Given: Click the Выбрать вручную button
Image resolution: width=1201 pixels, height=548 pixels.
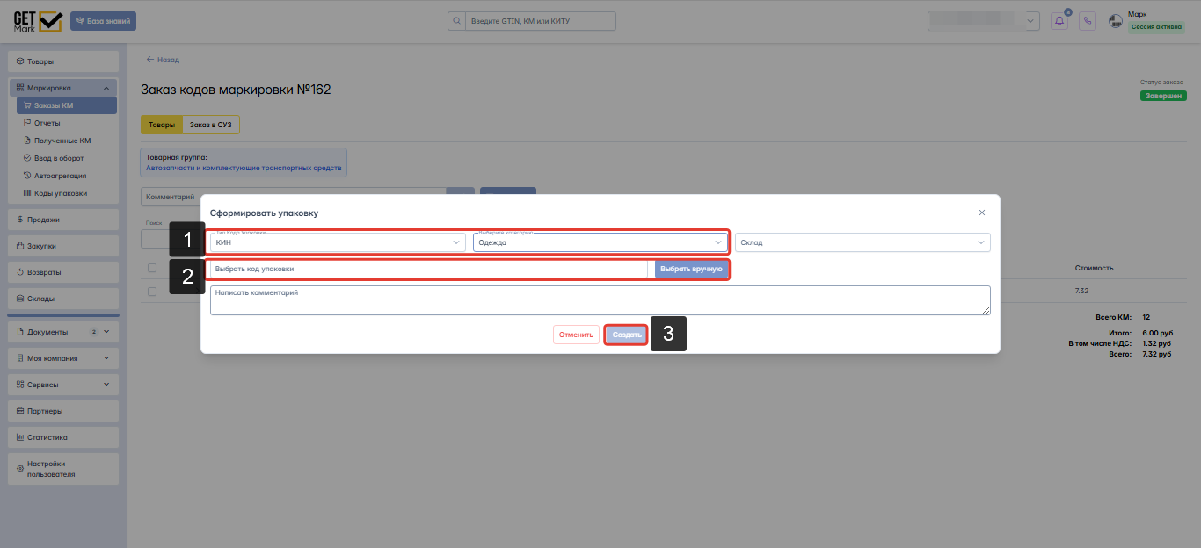Looking at the screenshot, I should coord(691,269).
